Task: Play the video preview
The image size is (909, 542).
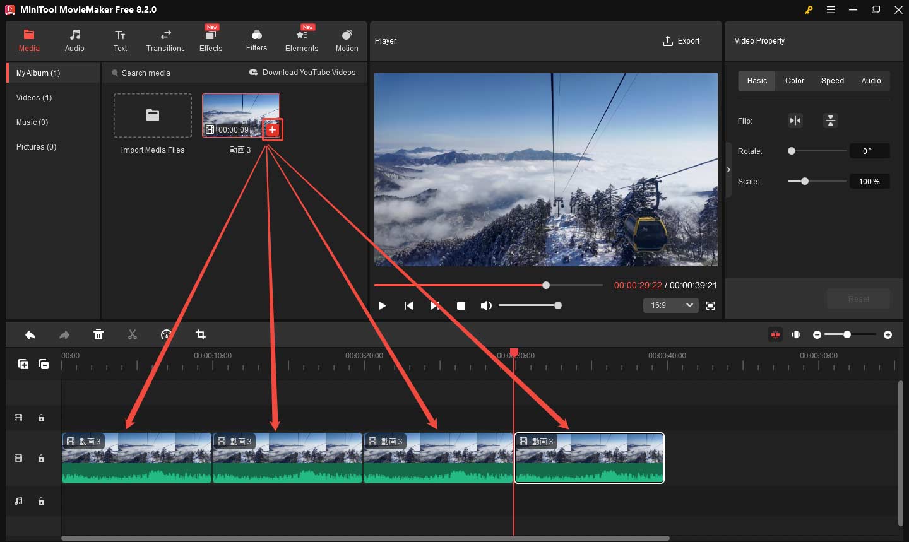Action: pyautogui.click(x=382, y=305)
